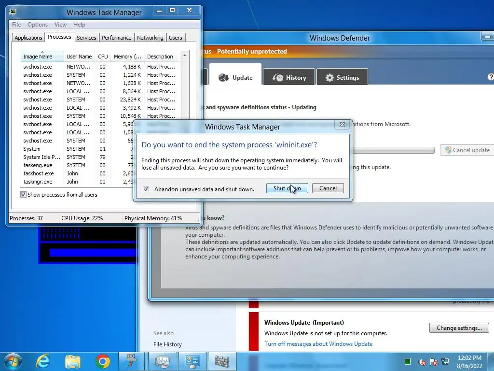Switch to the Applications tab
This screenshot has height=371, width=494.
28,38
